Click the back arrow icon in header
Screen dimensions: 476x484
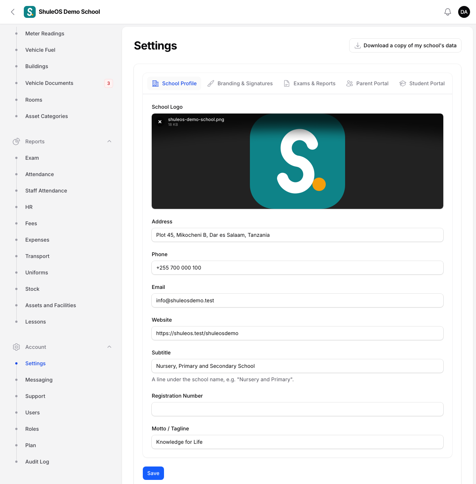(13, 12)
